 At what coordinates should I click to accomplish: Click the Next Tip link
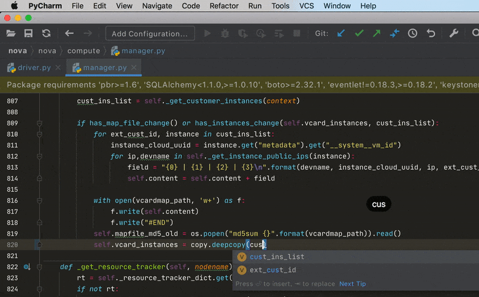(x=352, y=284)
